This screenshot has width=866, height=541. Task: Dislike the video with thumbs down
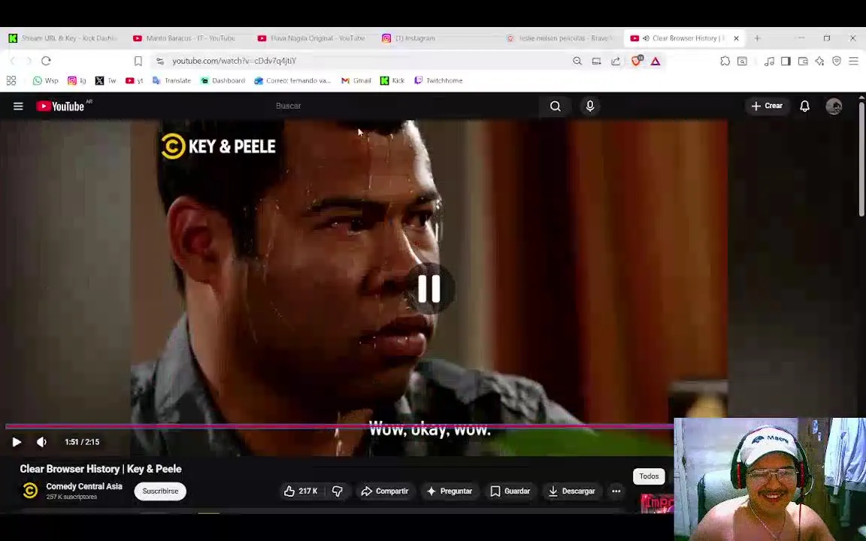338,491
